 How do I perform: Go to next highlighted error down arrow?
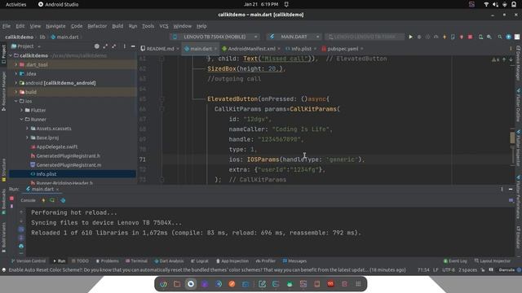[x=511, y=59]
